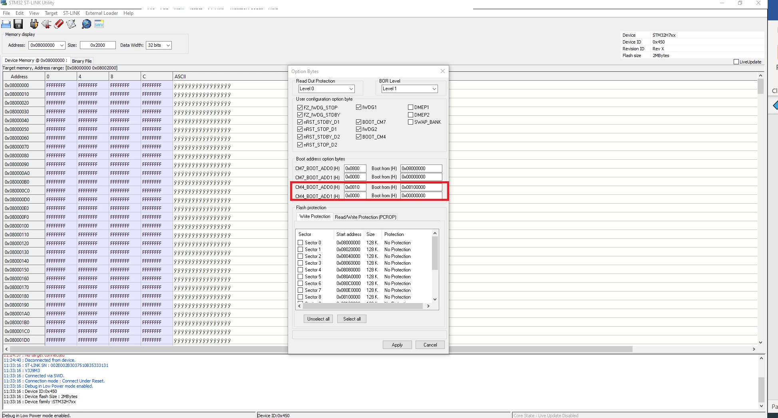Click Cancel in Option Bytes dialog
This screenshot has width=778, height=418.
pyautogui.click(x=430, y=345)
